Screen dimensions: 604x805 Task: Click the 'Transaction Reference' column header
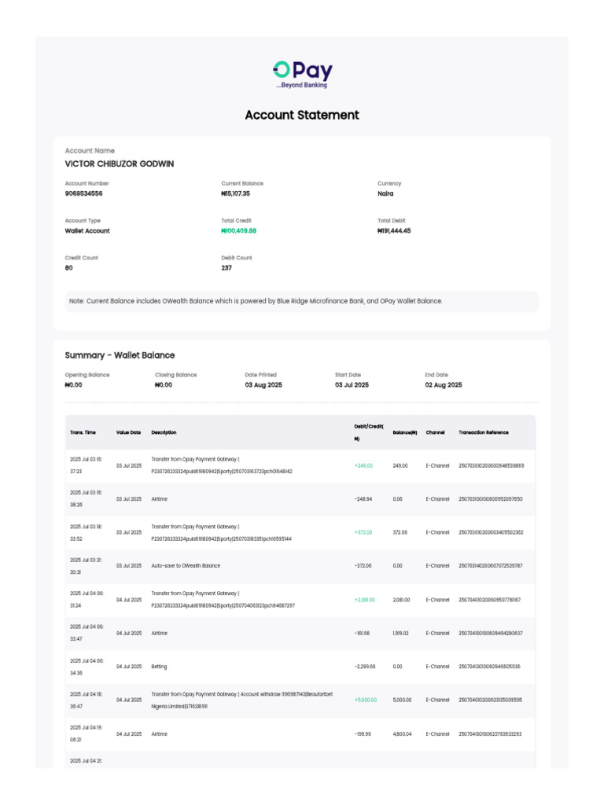pos(484,433)
